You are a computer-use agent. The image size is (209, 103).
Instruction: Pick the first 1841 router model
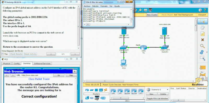click(x=113, y=92)
